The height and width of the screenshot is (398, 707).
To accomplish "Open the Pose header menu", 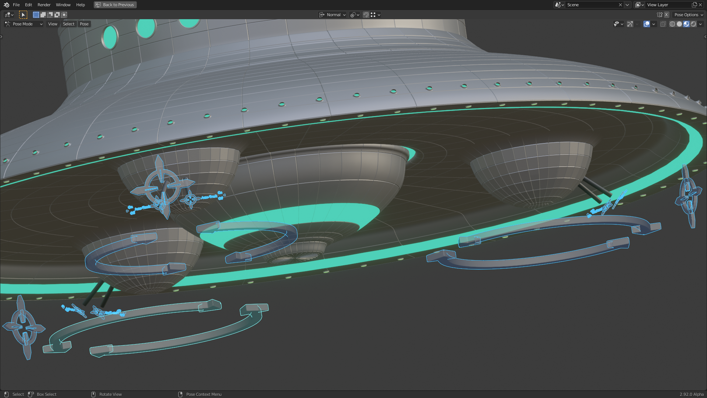I will (x=84, y=24).
